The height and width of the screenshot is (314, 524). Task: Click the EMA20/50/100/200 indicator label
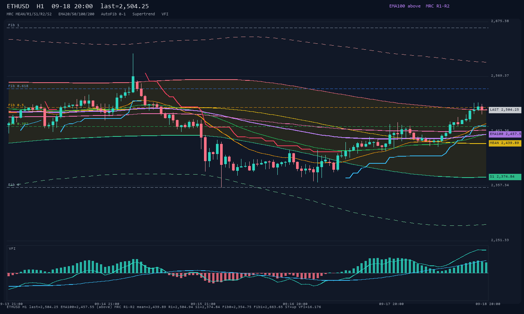(x=76, y=14)
